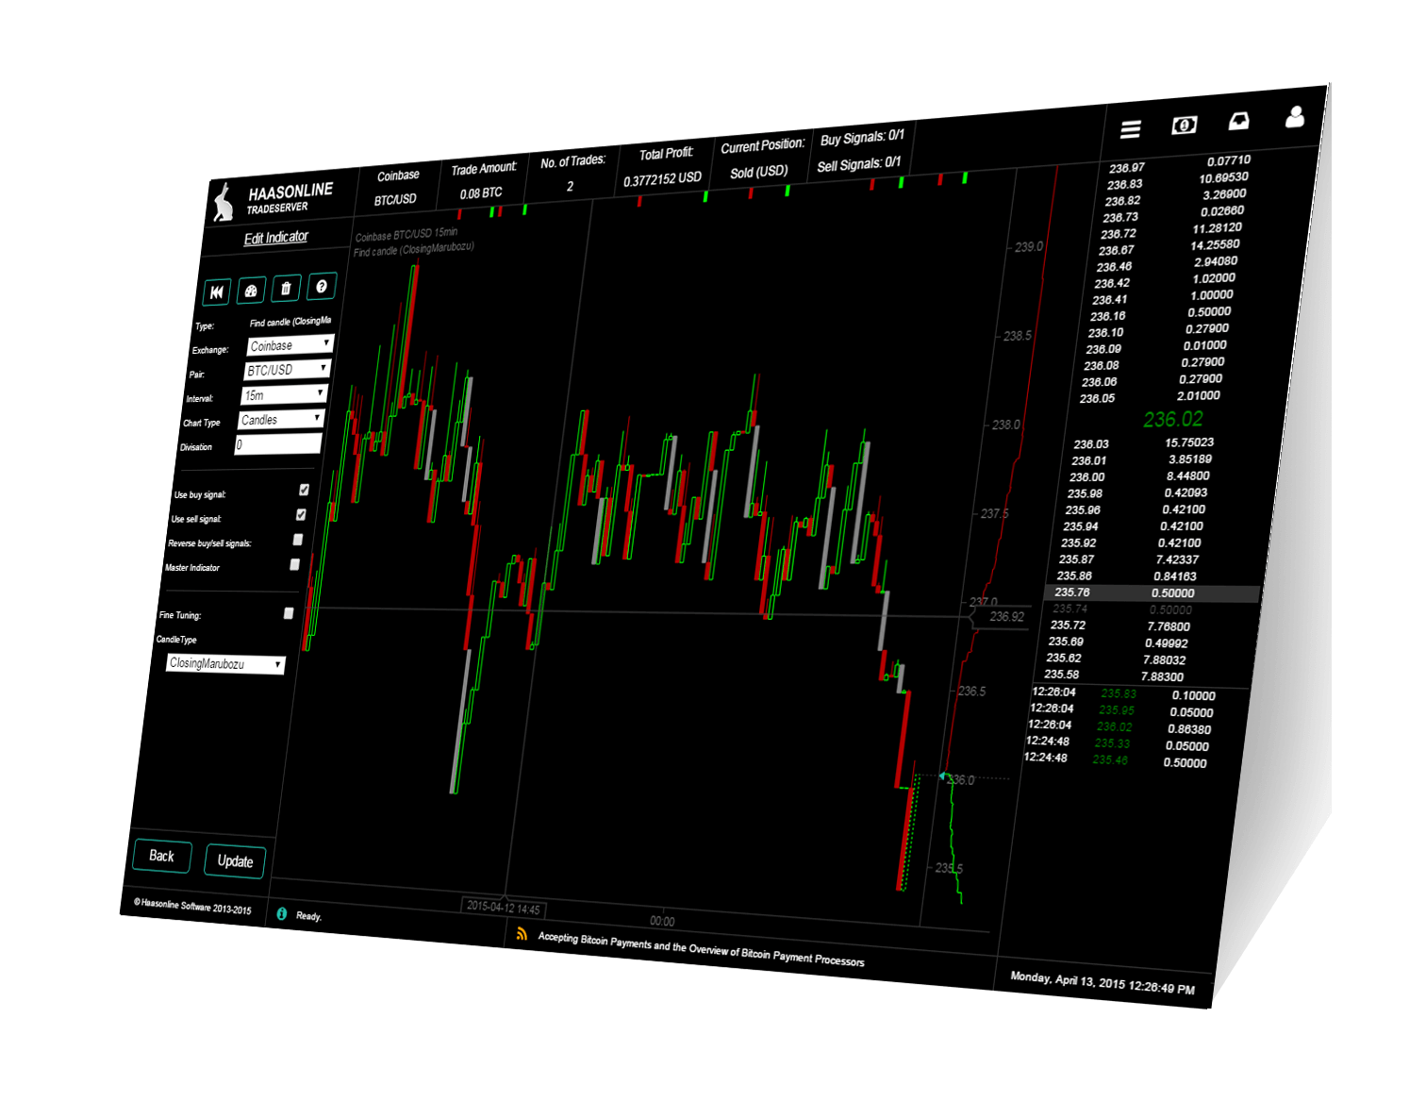This screenshot has height=1101, width=1426.
Task: Enable Reverse buy/sell signals checkbox
Action: pyautogui.click(x=298, y=540)
